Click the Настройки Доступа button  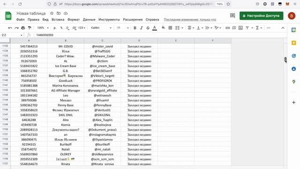pyautogui.click(x=262, y=15)
